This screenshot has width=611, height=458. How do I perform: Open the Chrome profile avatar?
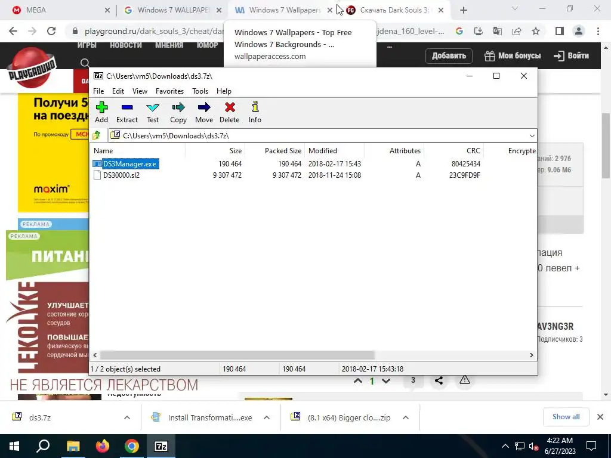click(579, 31)
